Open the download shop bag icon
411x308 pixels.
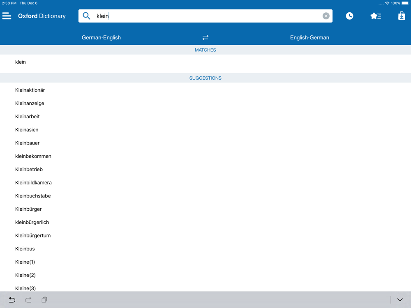(402, 16)
